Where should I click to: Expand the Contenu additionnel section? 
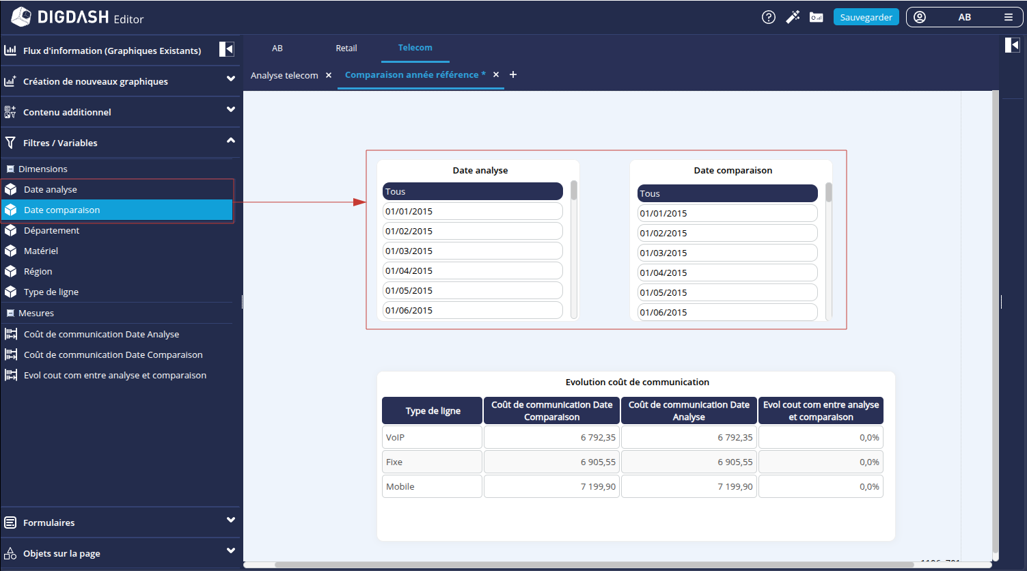[230, 110]
